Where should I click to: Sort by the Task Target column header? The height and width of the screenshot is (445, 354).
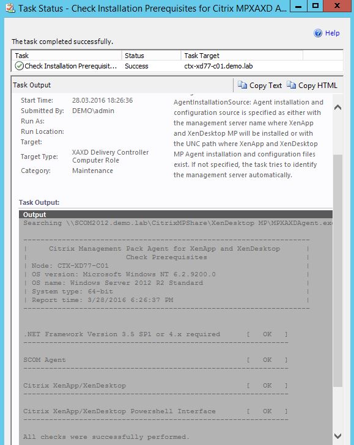[242, 56]
